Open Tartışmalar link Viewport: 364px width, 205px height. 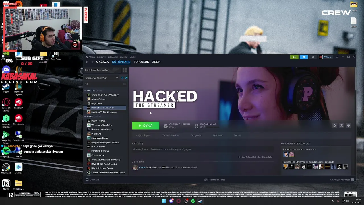point(196,136)
